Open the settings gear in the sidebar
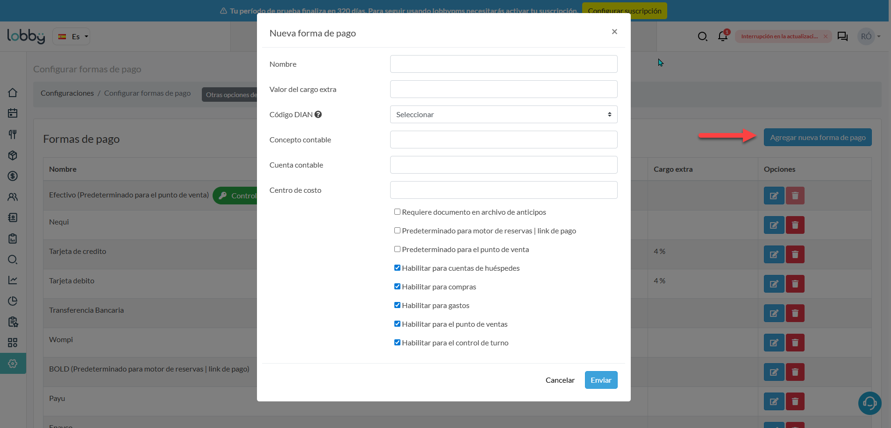 (13, 364)
